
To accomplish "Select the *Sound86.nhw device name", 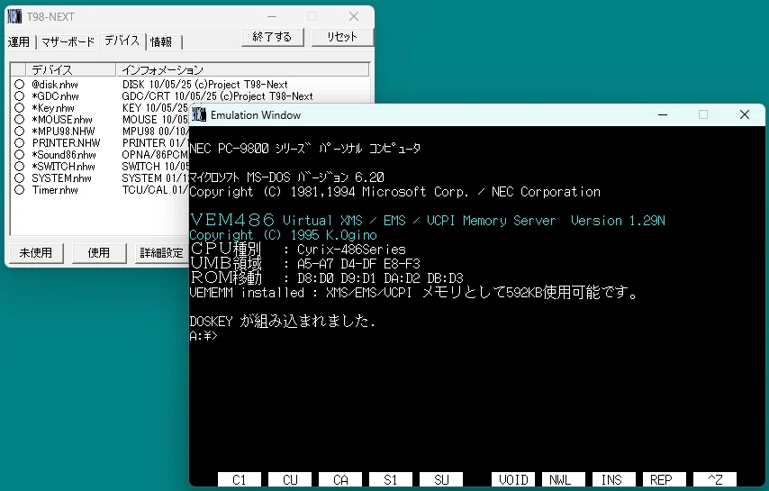I will pyautogui.click(x=64, y=155).
